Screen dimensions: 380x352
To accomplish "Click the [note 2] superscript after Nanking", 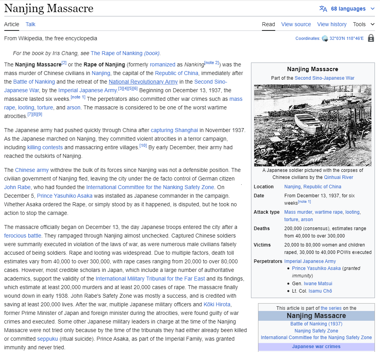I will coord(212,63).
